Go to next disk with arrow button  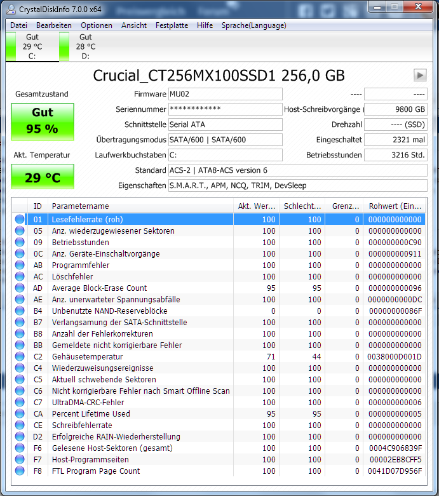(x=420, y=76)
